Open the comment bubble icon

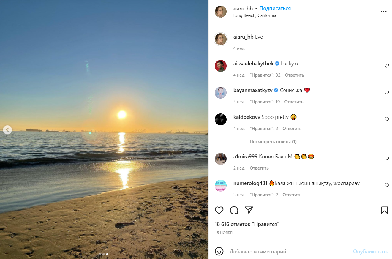click(234, 210)
